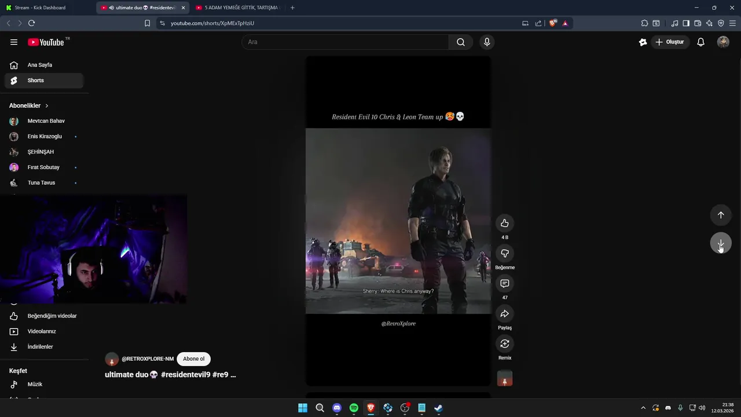This screenshot has width=741, height=417.
Task: Dislike the Short (Beğenme)
Action: pyautogui.click(x=505, y=254)
